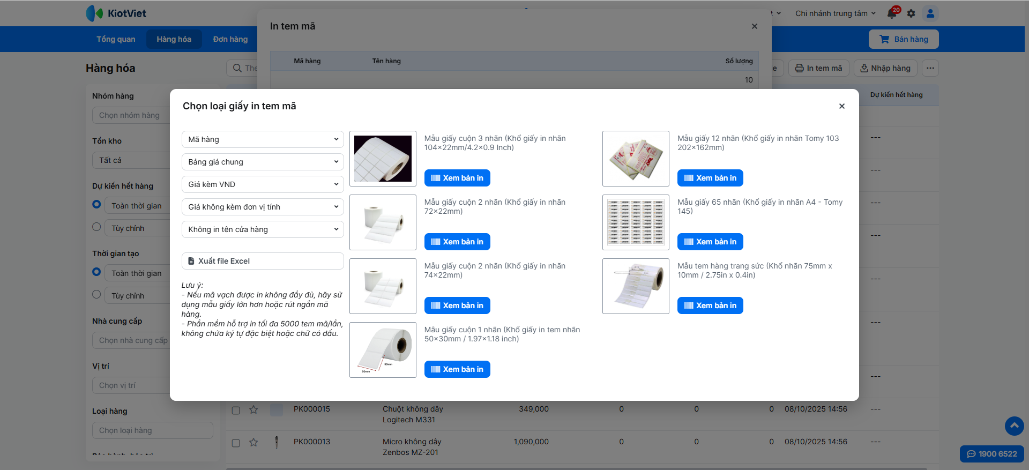Open the Hàng hóa menu

(x=174, y=39)
